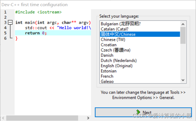
Task: Choose French language entry
Action: click(x=140, y=76)
